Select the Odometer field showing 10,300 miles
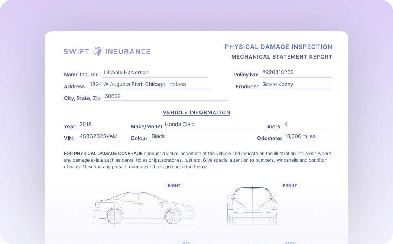This screenshot has height=244, width=393. 308,136
